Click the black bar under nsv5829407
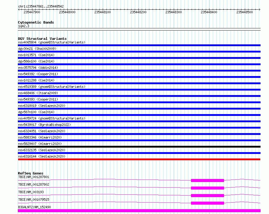 click(x=139, y=147)
